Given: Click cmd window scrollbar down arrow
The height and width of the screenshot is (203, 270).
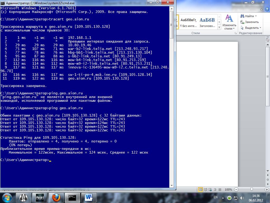Looking at the screenshot, I should tap(171, 186).
